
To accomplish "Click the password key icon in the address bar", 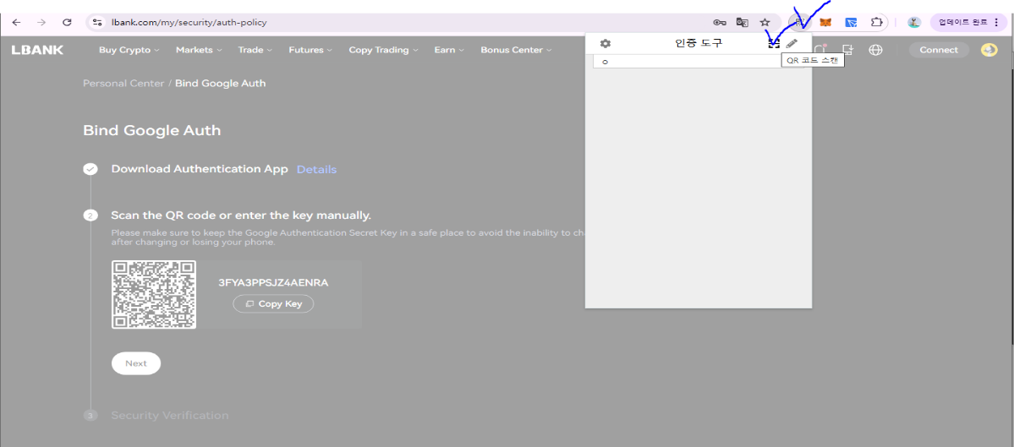I will pyautogui.click(x=720, y=22).
